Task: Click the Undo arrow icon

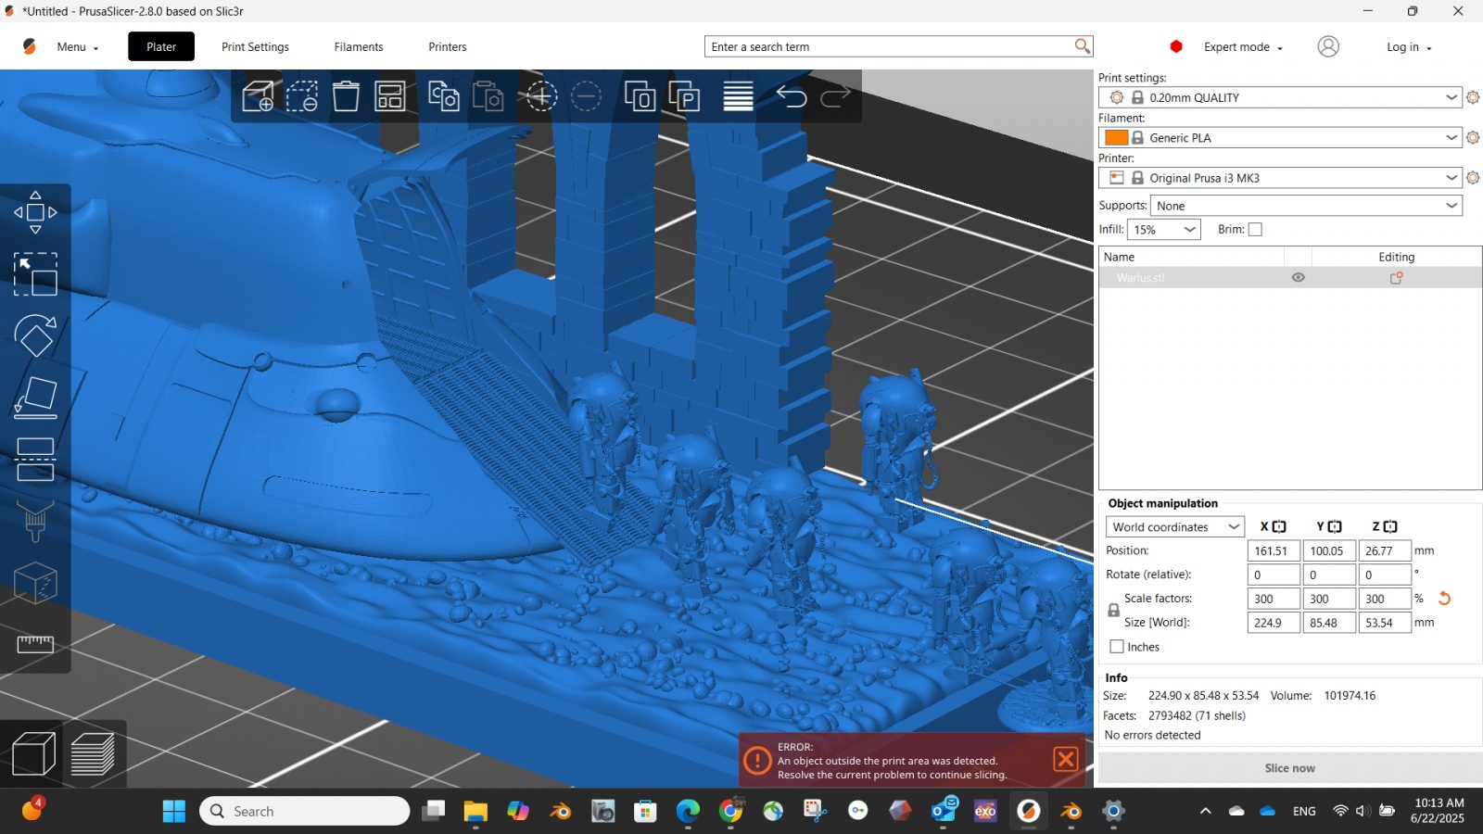Action: pos(791,96)
